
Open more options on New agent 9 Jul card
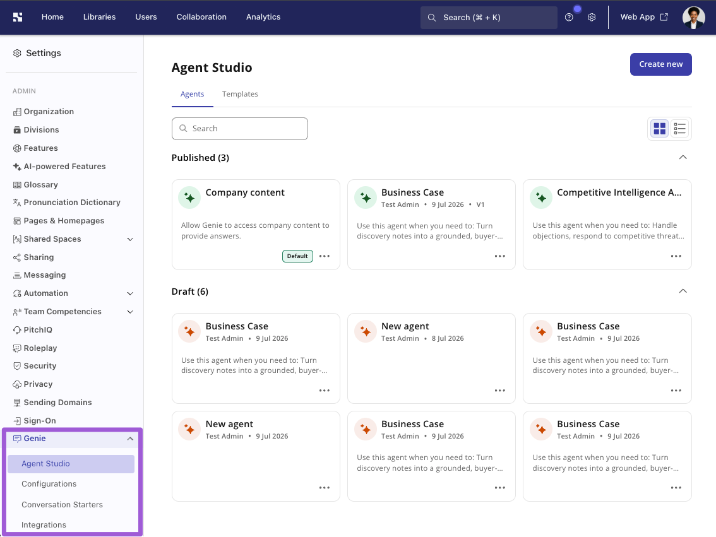pos(324,488)
